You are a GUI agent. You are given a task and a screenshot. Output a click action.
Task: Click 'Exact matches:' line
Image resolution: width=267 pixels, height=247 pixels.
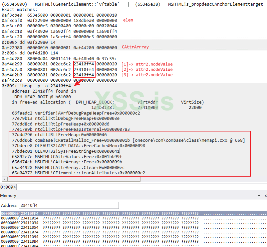[19, 10]
